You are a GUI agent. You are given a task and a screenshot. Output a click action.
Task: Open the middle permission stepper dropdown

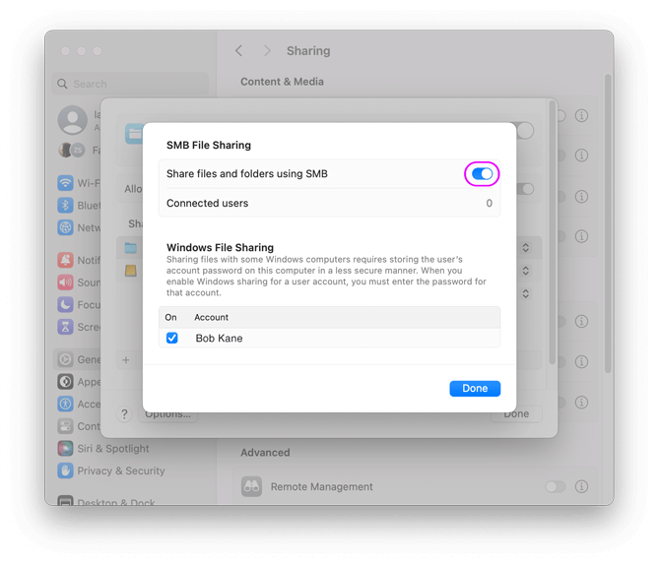[x=526, y=271]
